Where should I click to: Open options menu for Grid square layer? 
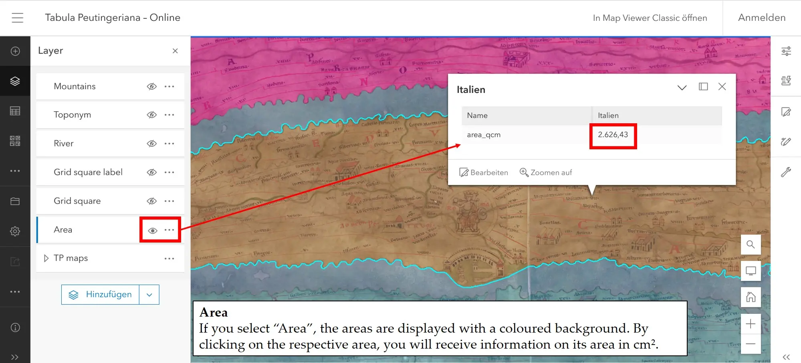pyautogui.click(x=169, y=201)
